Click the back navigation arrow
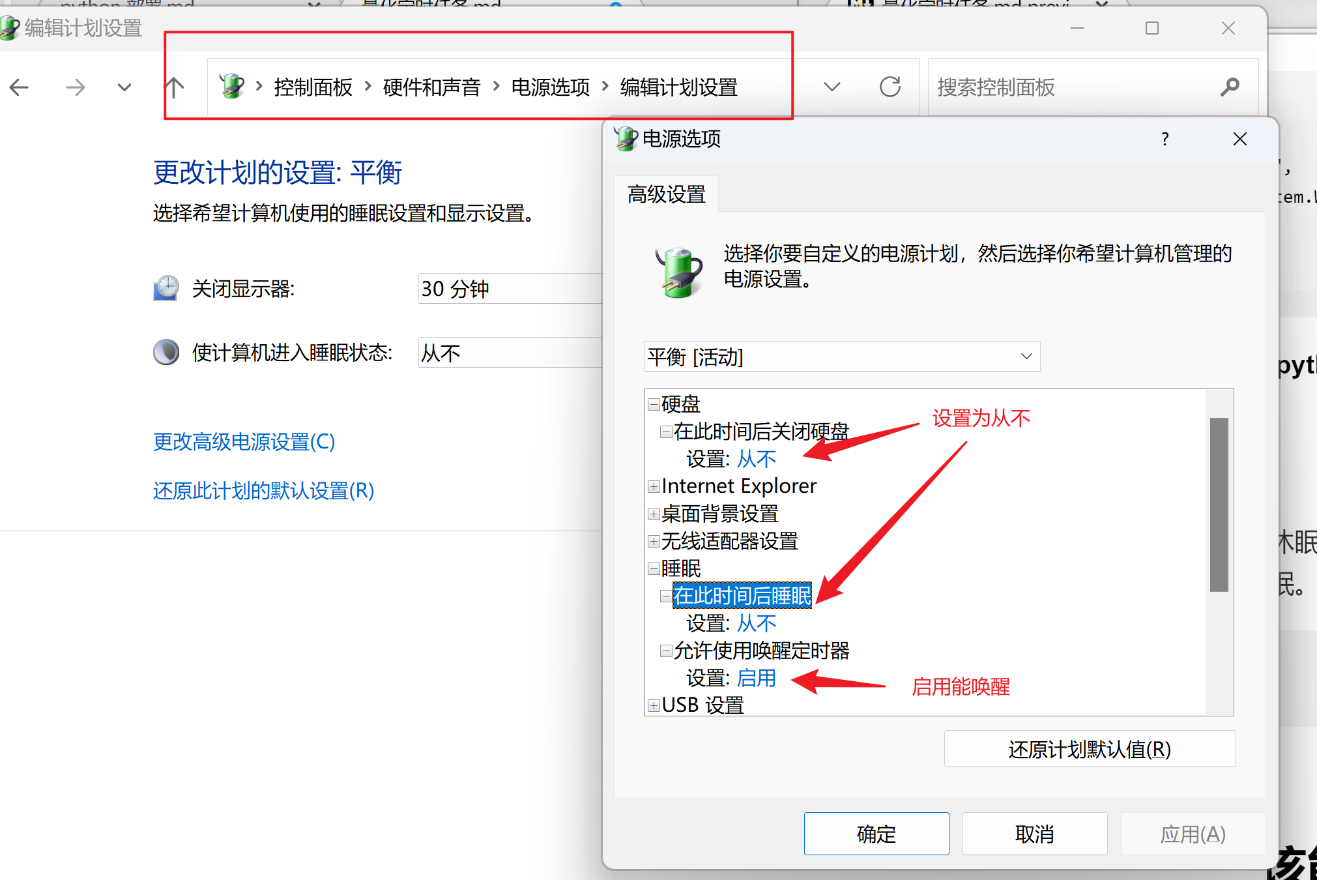Screen dimensions: 1317x880 (x=20, y=87)
